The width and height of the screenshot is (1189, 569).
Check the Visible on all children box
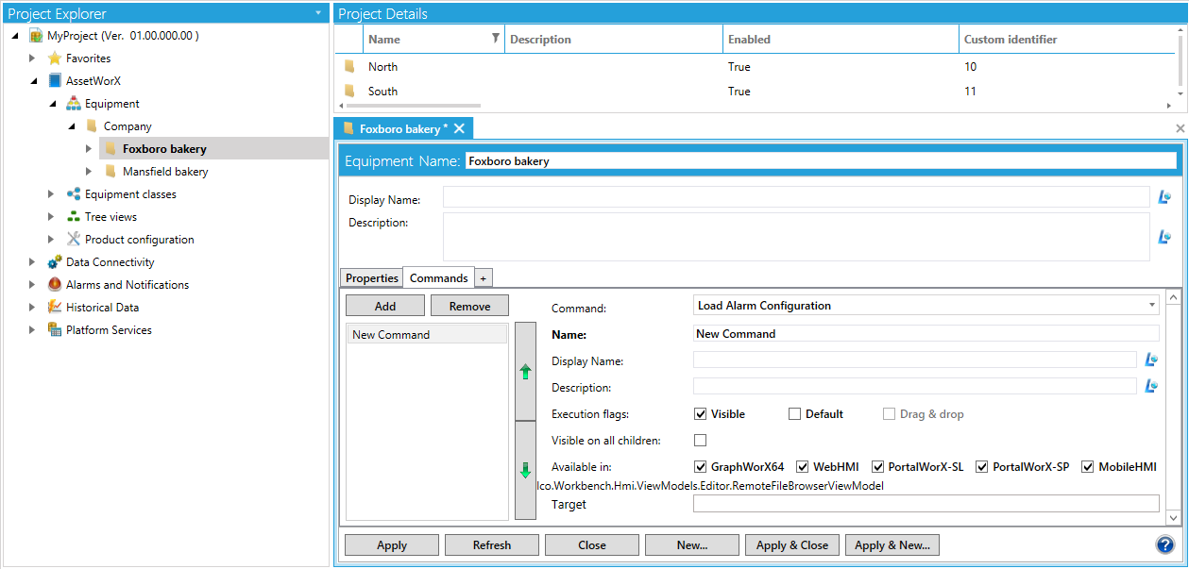(x=700, y=441)
